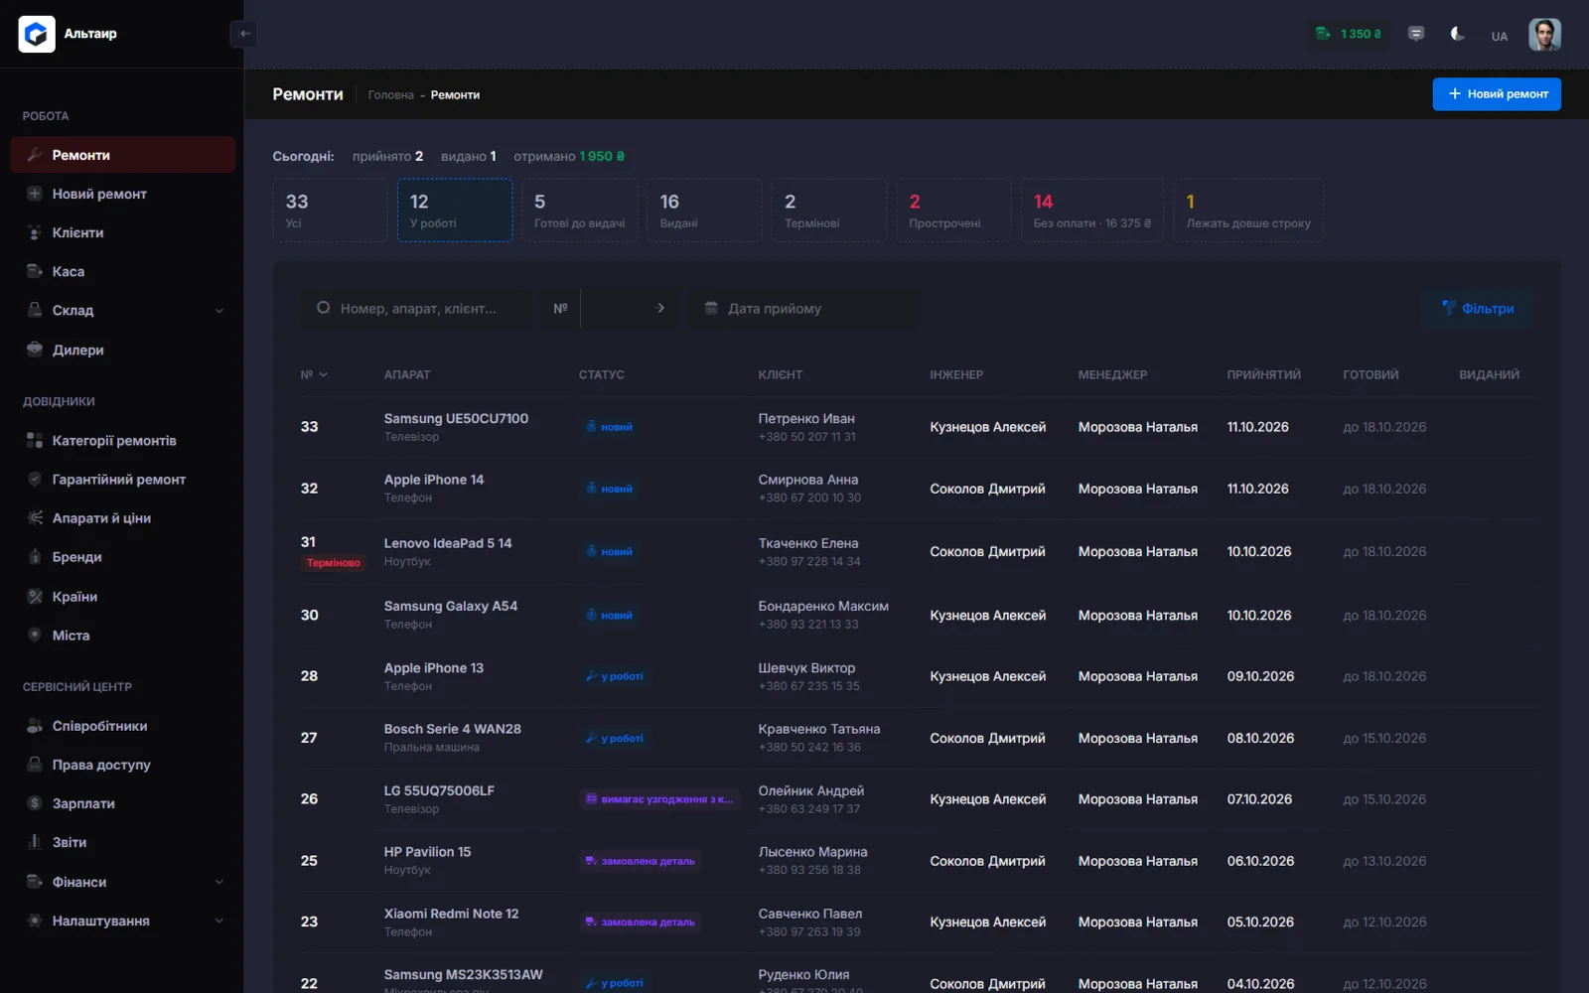
Task: Open the Міста list
Action: pos(123,636)
